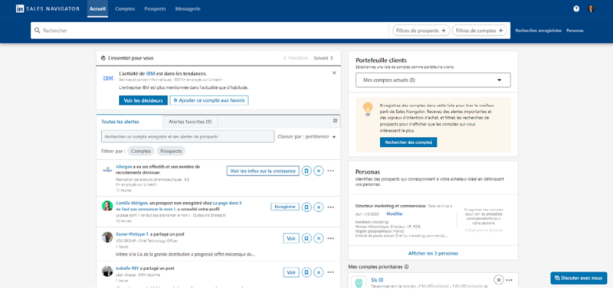
Task: Bookmark the Xavier-Philippe T. alert
Action: (x=306, y=239)
